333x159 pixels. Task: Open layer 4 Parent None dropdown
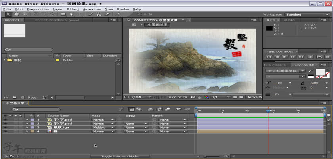[173, 131]
